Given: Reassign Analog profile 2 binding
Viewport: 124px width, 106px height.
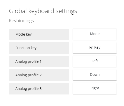Looking at the screenshot, I should 95,75.
